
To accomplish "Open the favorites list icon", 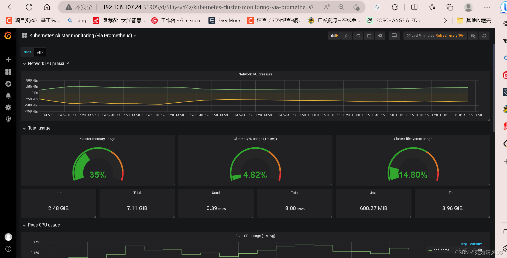I will click(432, 7).
